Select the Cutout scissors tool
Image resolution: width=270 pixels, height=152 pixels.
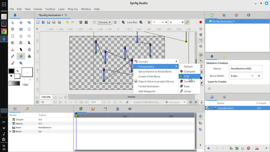[13, 50]
